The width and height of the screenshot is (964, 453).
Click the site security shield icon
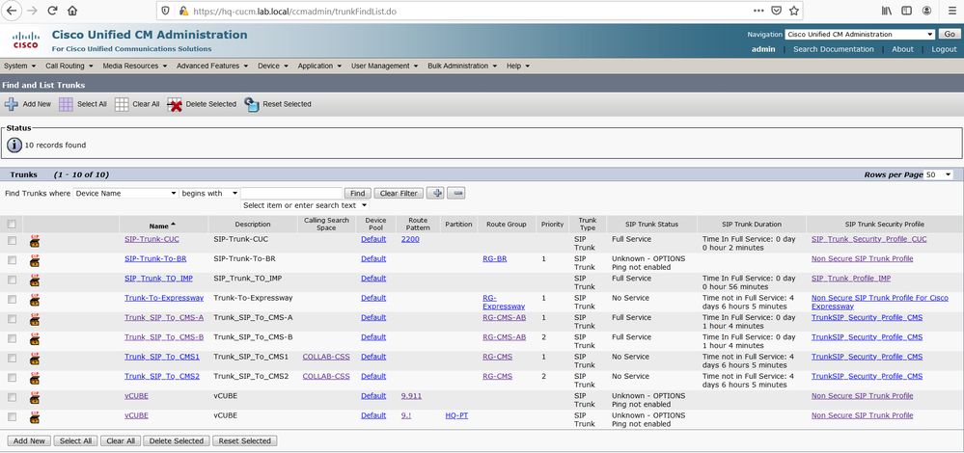point(165,11)
